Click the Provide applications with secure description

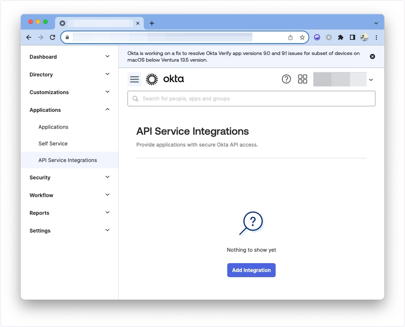click(197, 145)
